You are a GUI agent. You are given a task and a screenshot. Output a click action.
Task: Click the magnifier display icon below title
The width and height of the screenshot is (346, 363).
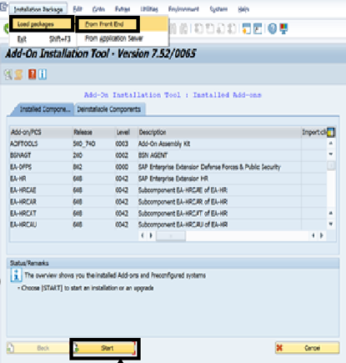pos(8,74)
